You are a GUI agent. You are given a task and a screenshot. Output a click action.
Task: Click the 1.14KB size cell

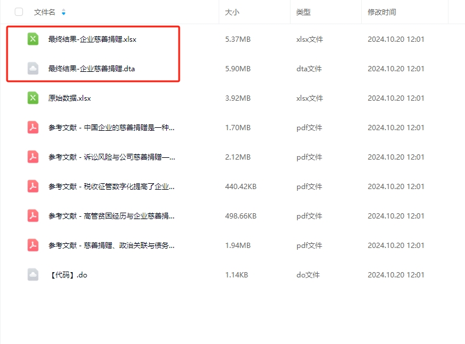(236, 275)
